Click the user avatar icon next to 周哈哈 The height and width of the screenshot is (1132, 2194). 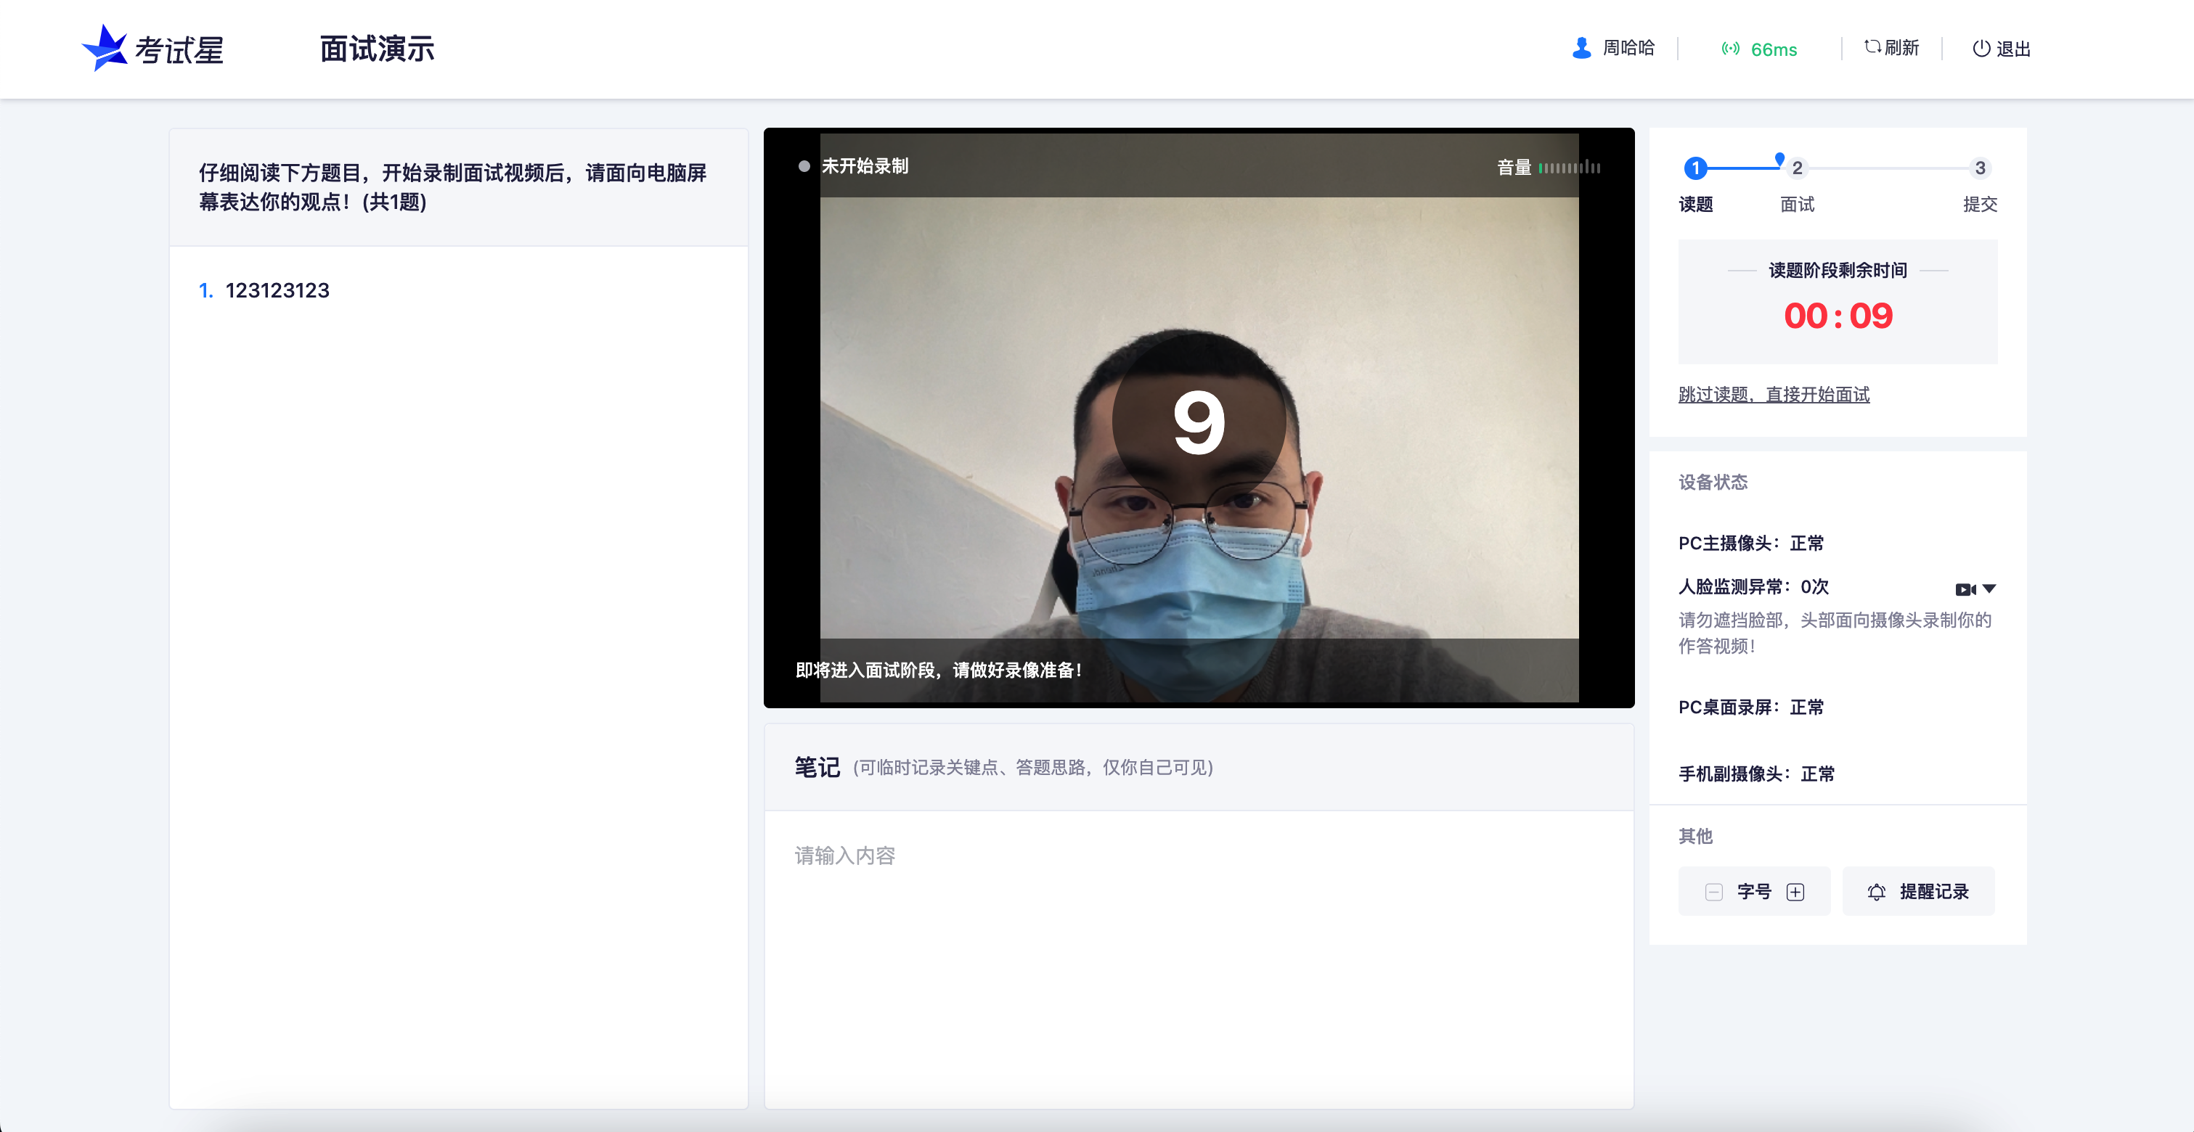click(1582, 48)
